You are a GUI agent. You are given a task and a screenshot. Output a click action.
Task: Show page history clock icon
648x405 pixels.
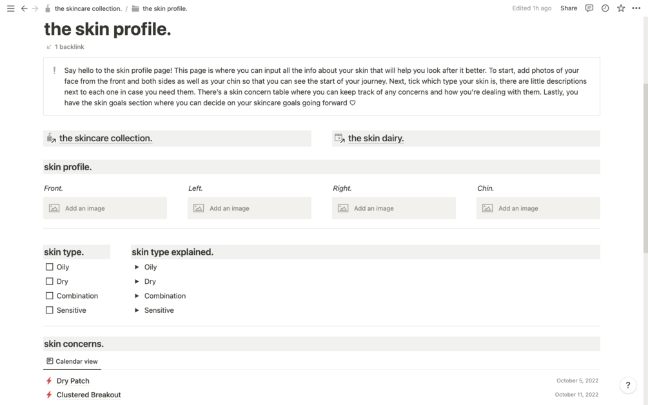coord(605,8)
